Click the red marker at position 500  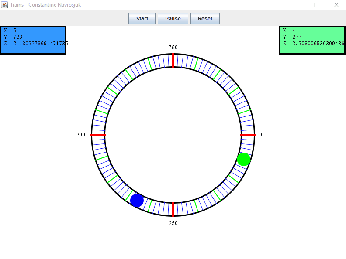click(98, 135)
